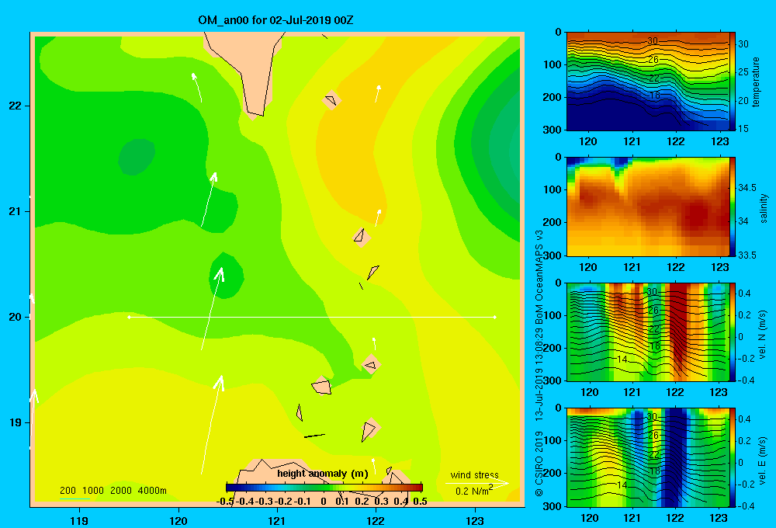Click the wind stress reference arrow
This screenshot has height=528, width=776.
477,483
